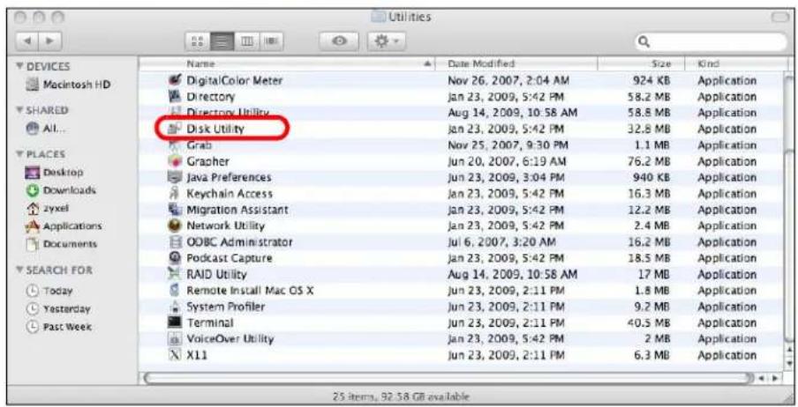Sort by the Size column header

tap(640, 64)
